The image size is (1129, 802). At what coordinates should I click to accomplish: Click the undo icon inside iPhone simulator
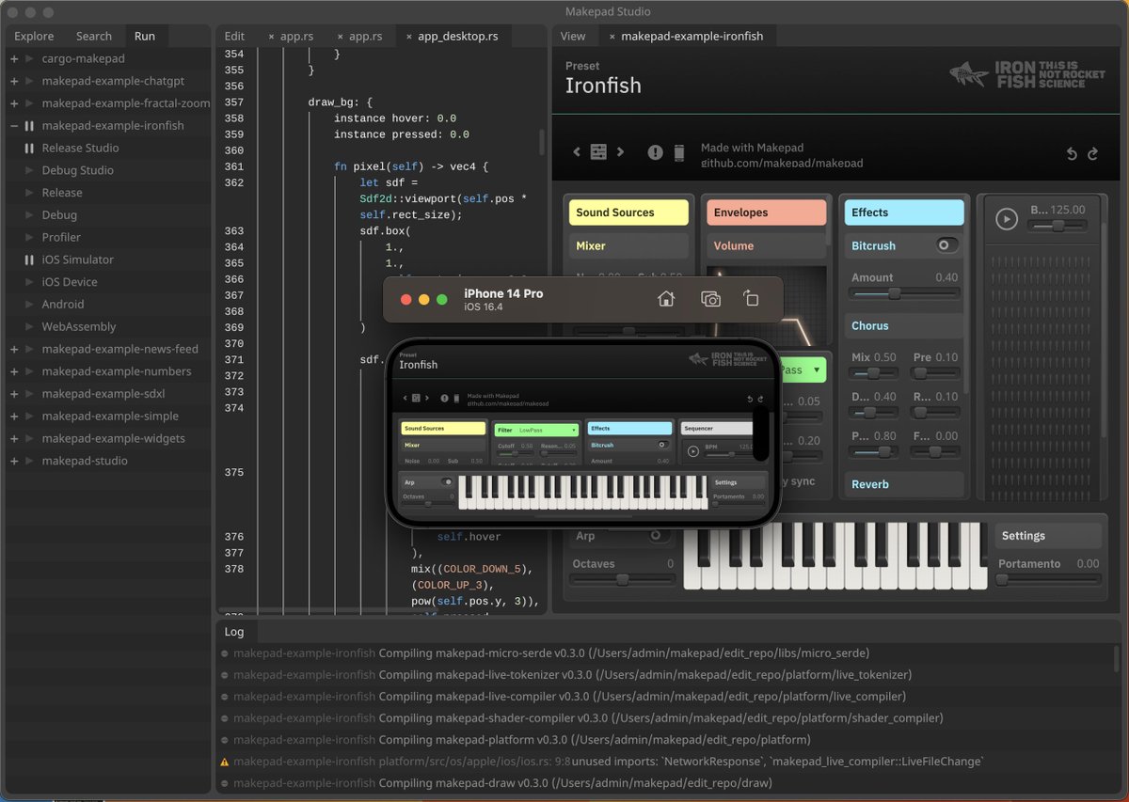pyautogui.click(x=750, y=399)
